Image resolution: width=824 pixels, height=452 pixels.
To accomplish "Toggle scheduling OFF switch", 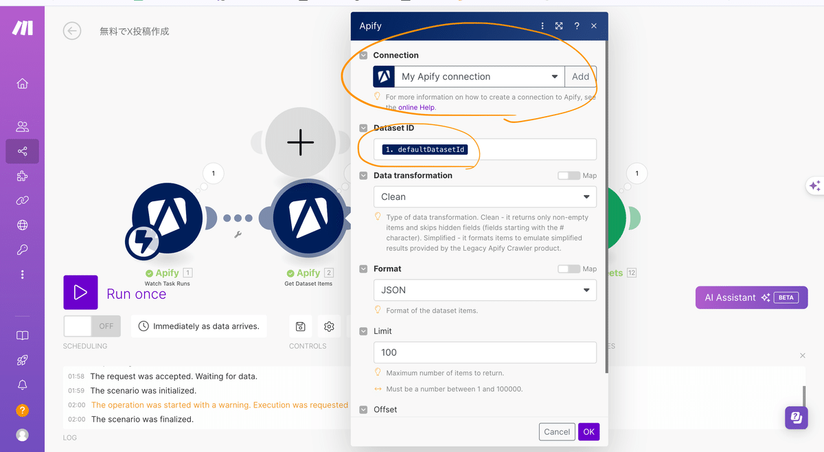I will tap(92, 326).
